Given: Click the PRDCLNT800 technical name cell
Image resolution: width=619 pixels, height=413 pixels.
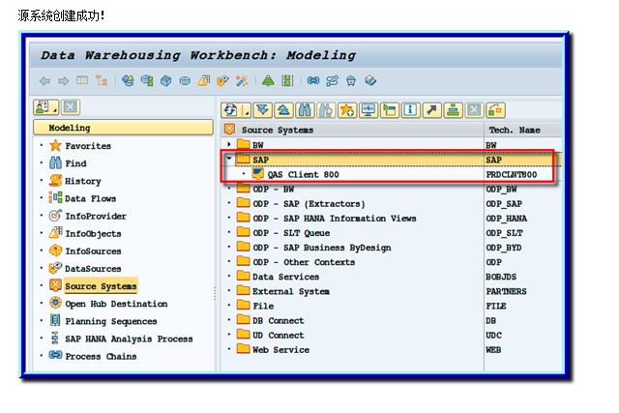Looking at the screenshot, I should pos(512,174).
